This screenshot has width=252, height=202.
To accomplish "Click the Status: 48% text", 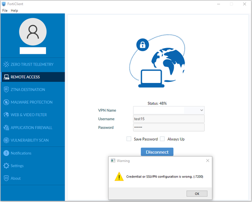I will (x=157, y=104).
